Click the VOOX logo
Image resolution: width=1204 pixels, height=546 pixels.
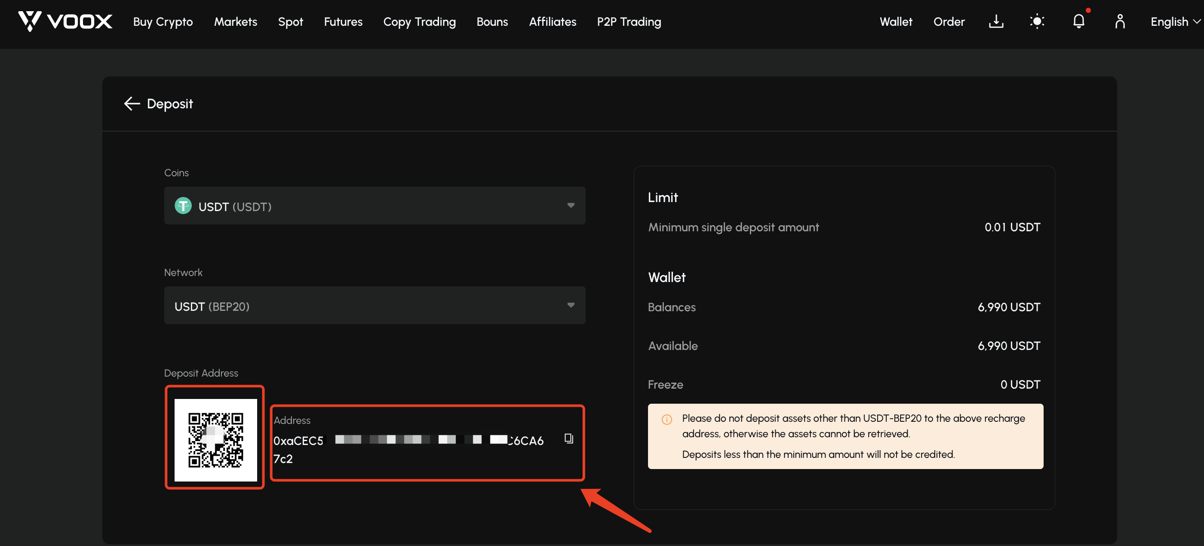click(x=65, y=21)
